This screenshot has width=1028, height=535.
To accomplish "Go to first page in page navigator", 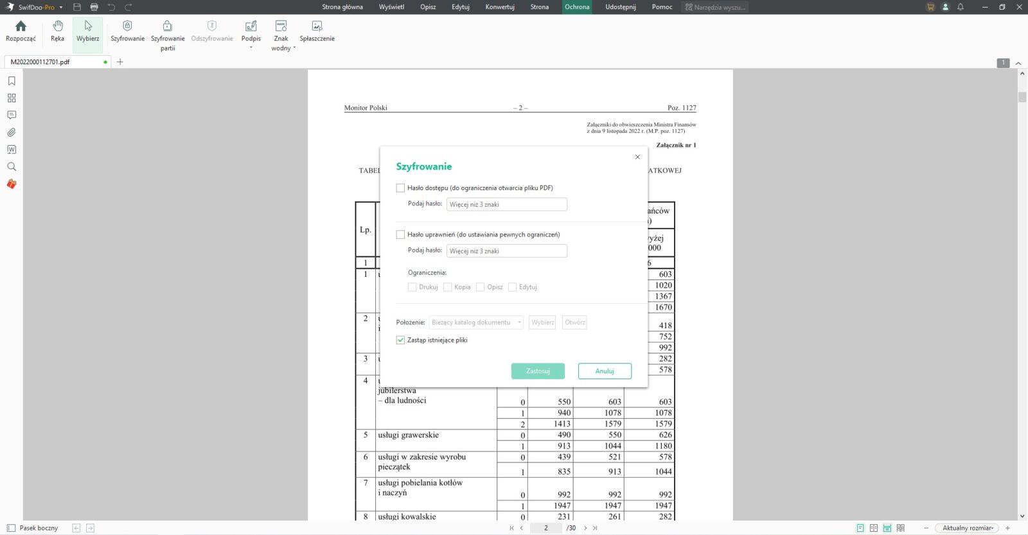I will point(512,528).
